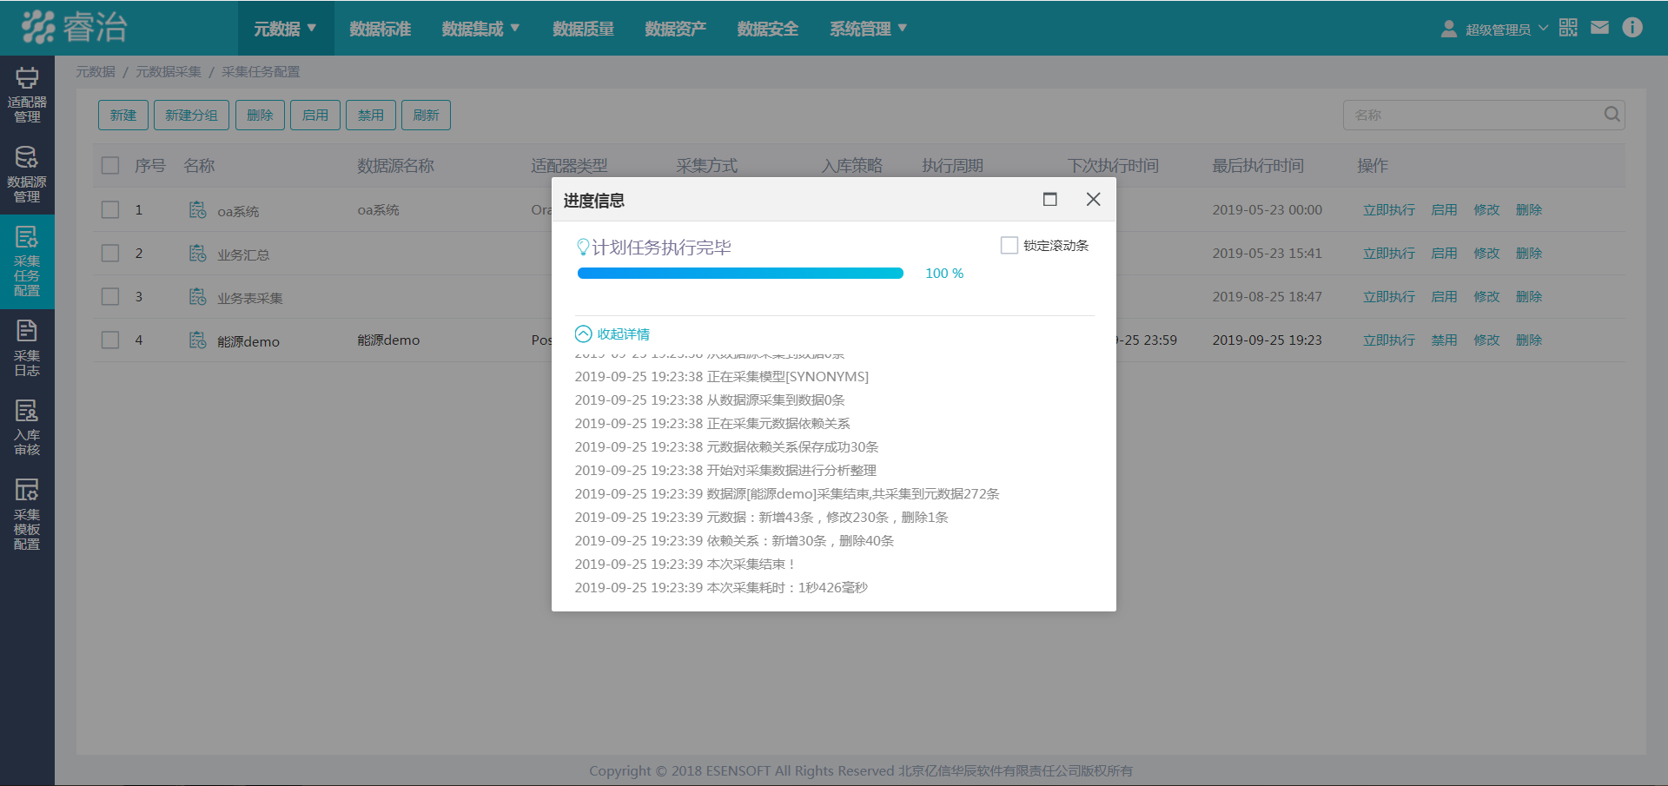Viewport: 1668px width, 786px height.
Task: Open the 数据标准 menu
Action: (x=381, y=29)
